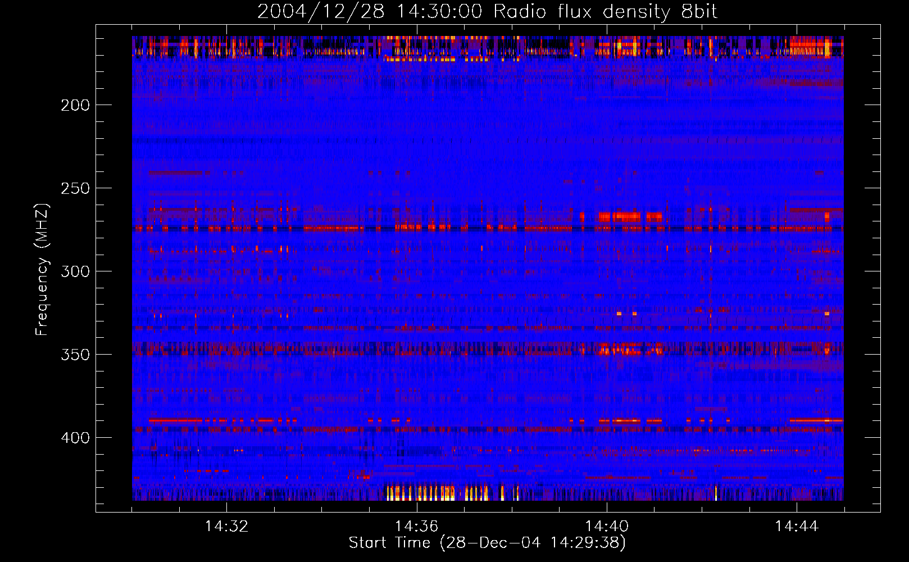Click the plot title "2004/12/28 14:30:00 Radio flux density 8bit"
The height and width of the screenshot is (562, 909).
coord(488,12)
